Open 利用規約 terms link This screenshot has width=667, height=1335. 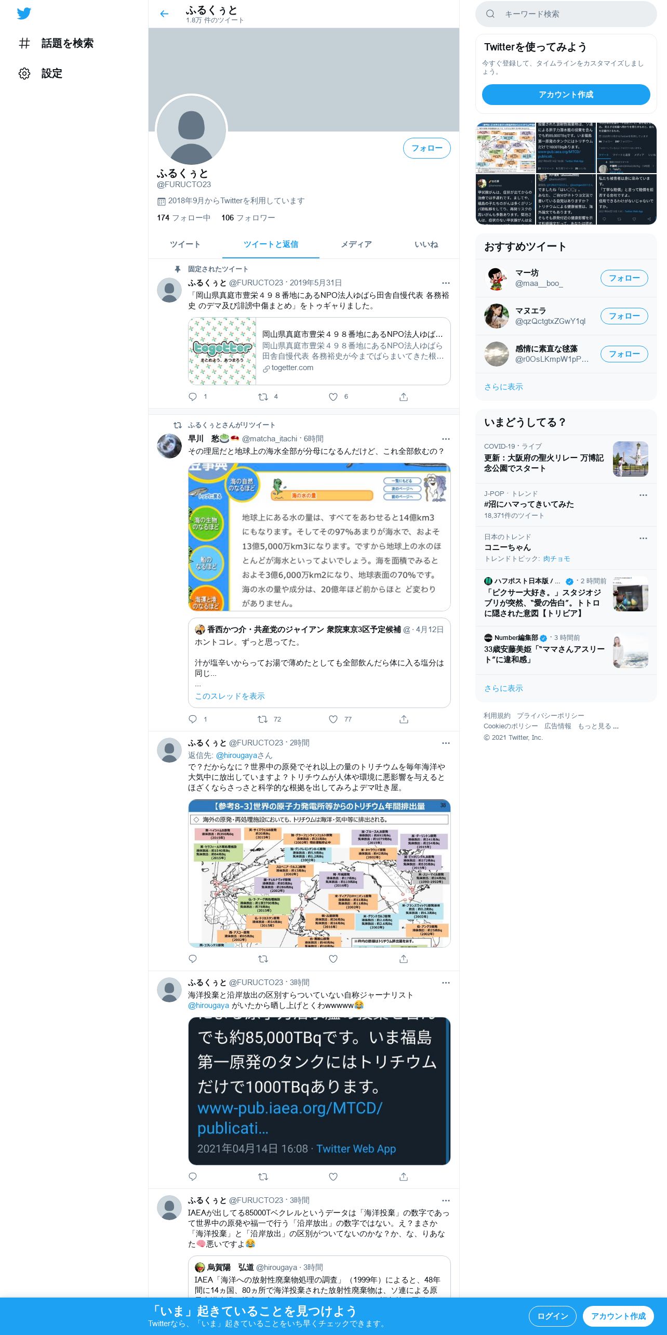pos(497,716)
